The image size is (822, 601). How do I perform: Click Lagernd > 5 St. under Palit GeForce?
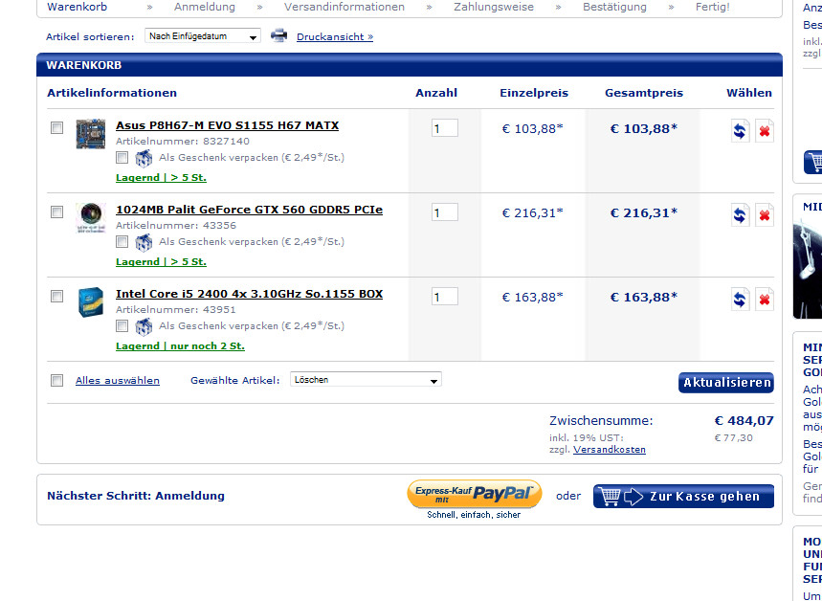pos(161,261)
